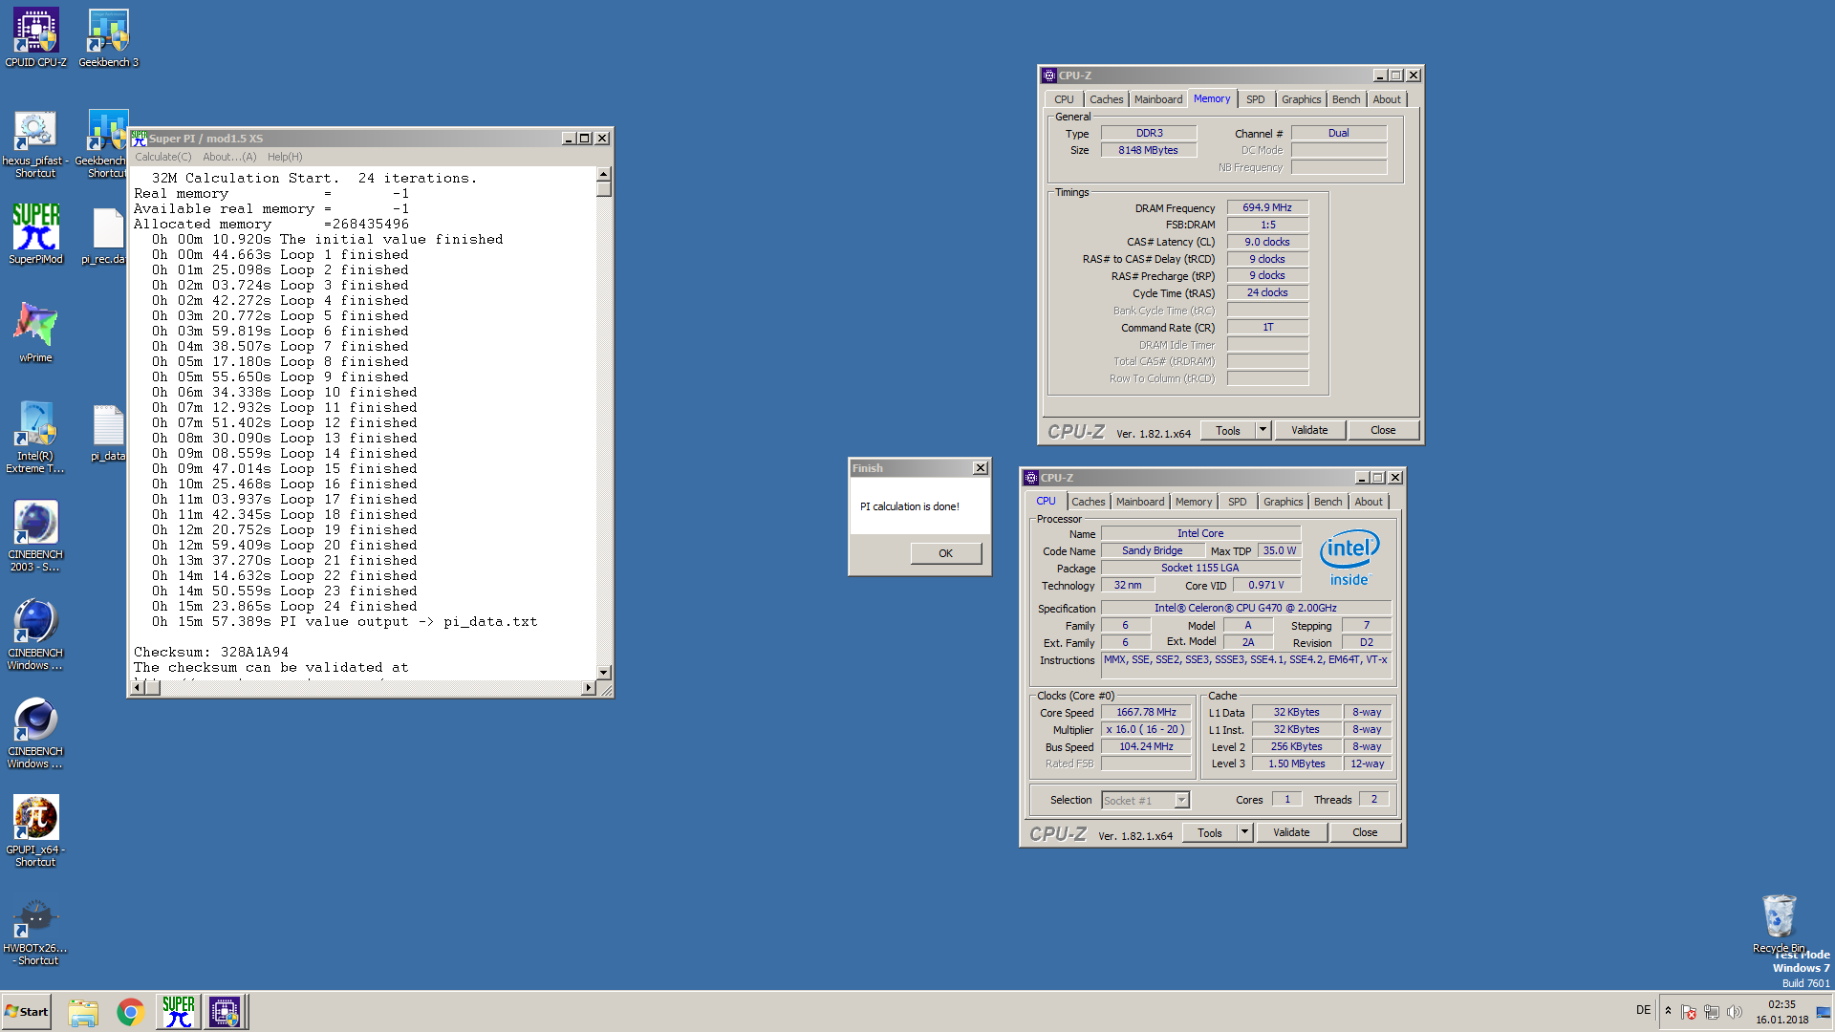Close the Finish dialog

(980, 468)
